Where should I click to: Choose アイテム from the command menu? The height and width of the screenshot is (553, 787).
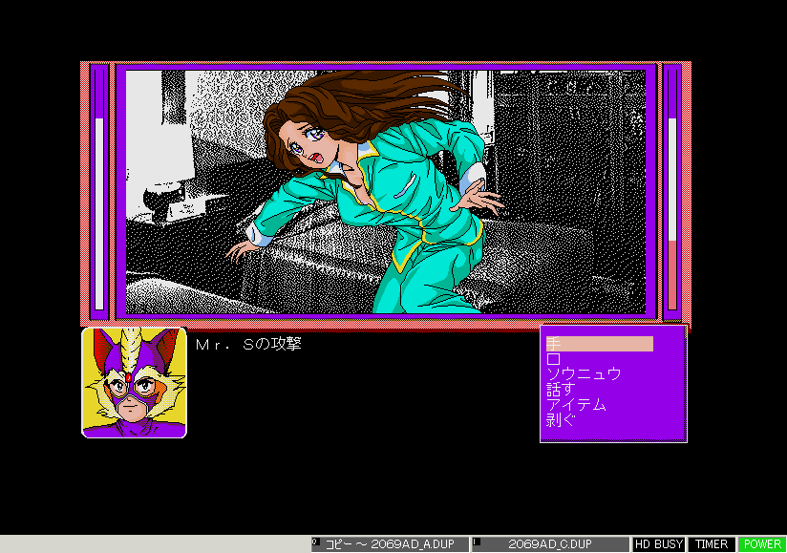(x=576, y=405)
